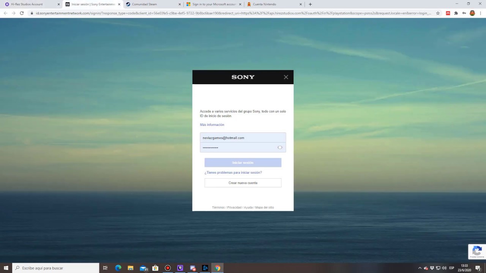This screenshot has height=273, width=486.
Task: Launch Microsoft Edge from the taskbar
Action: (118, 268)
